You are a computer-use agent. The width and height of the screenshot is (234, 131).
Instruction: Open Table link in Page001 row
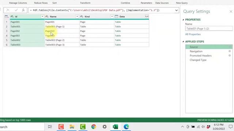(x=118, y=22)
